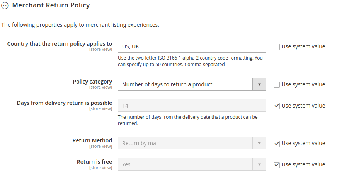Viewport: 349px width, 178px height.
Task: Uncheck Use system value for Return is free
Action: pos(276,164)
